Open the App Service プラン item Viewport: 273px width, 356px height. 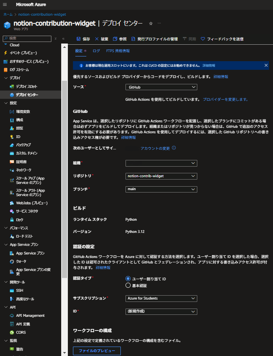tap(31, 253)
